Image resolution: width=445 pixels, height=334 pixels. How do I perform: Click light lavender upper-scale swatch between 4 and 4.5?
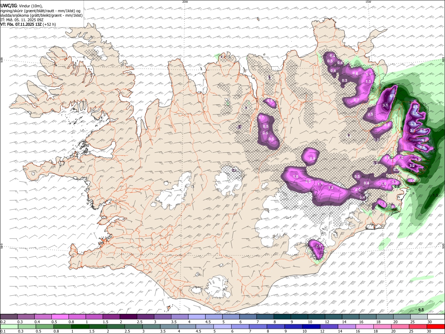[197, 317]
